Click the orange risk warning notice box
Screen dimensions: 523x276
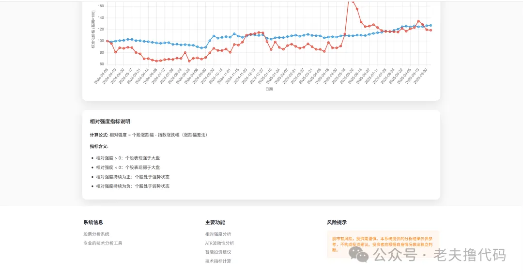click(383, 244)
